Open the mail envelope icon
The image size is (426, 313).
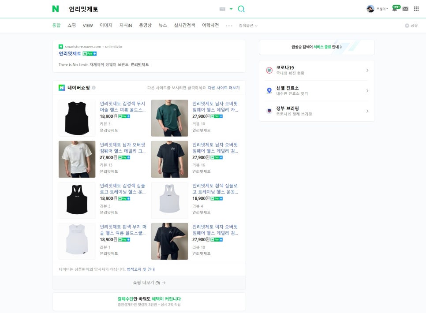[405, 9]
